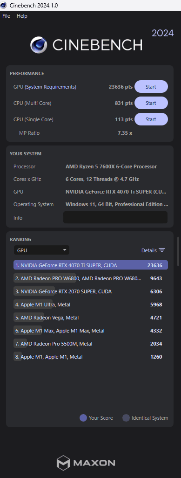The image size is (181, 478).
Task: Click the Cinebench logo sphere icon
Action: coord(39,45)
